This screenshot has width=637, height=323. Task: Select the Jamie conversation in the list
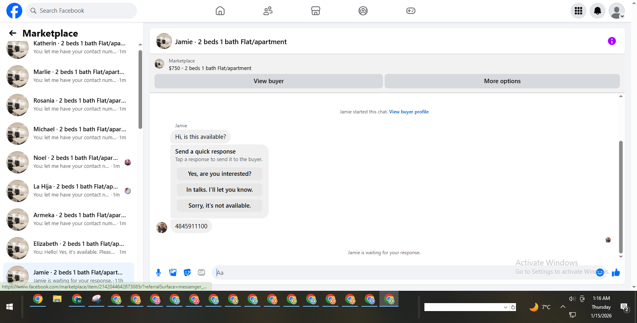[x=68, y=273]
